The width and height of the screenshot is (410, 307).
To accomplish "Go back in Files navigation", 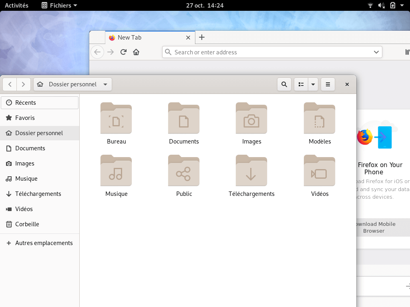I will tap(10, 84).
